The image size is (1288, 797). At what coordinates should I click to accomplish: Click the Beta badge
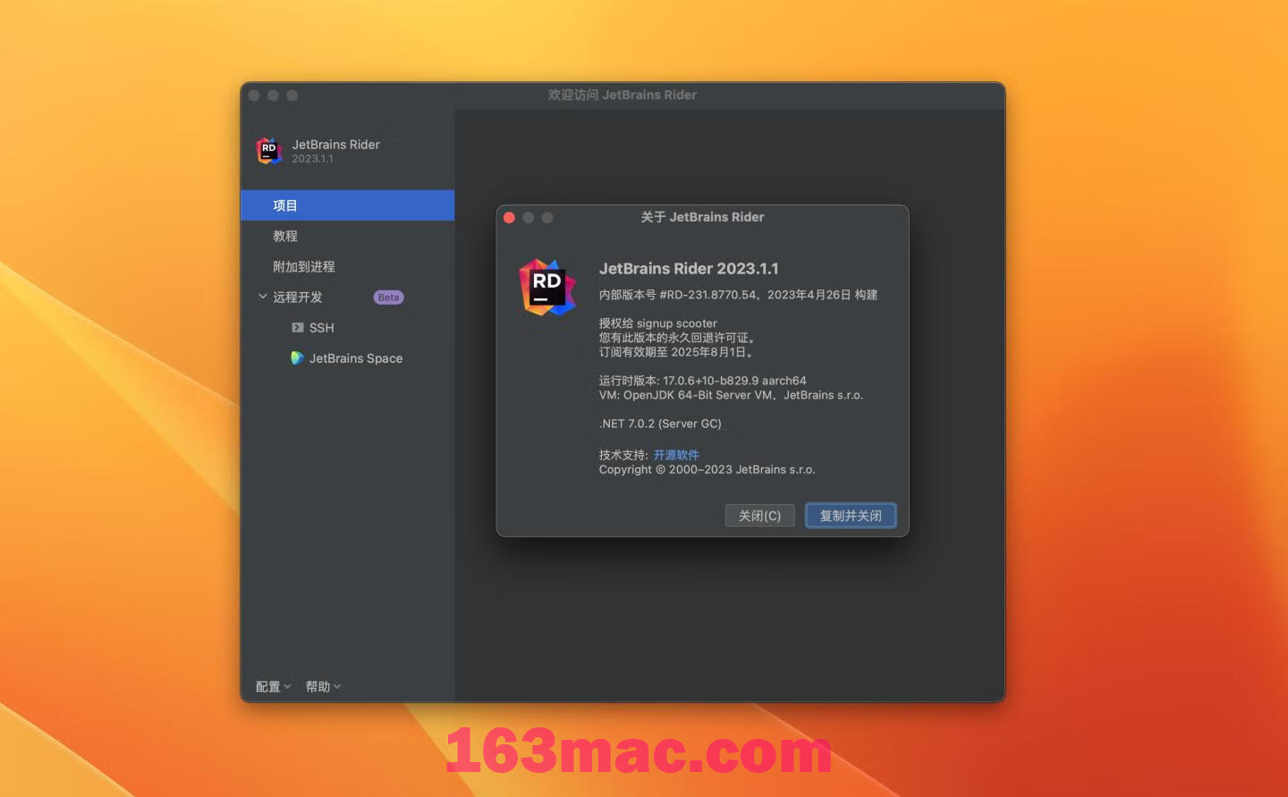(x=388, y=298)
